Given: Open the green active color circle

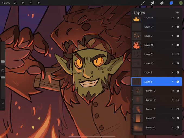Looking at the screenshot, I should tap(181, 3).
